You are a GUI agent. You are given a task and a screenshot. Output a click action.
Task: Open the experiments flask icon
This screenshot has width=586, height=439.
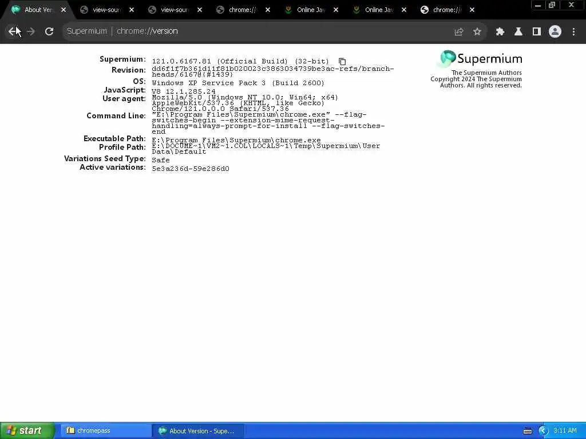tap(518, 32)
